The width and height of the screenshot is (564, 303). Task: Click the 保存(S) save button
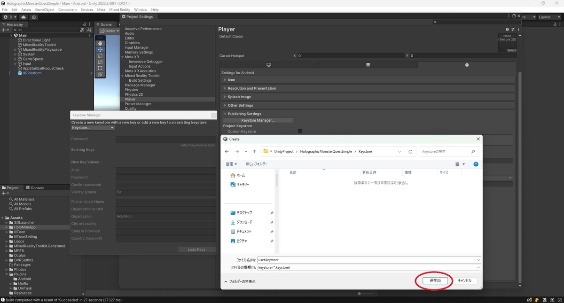(x=435, y=280)
